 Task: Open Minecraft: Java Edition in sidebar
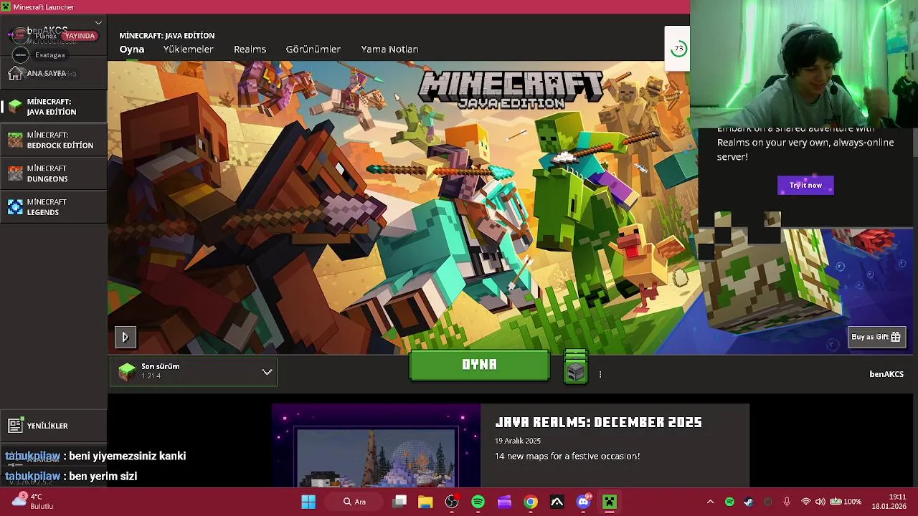coord(54,107)
